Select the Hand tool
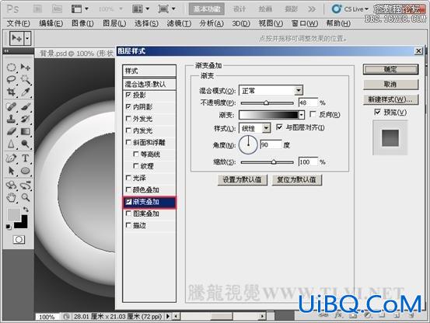 (11, 197)
